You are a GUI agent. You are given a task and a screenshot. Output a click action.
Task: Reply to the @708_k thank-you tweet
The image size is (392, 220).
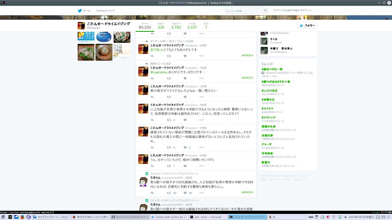[153, 56]
